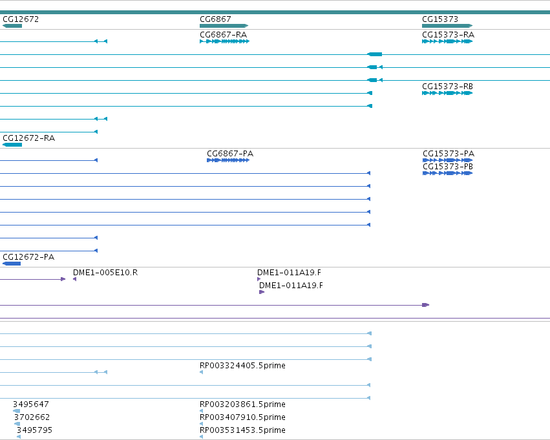This screenshot has width=550, height=440.
Task: Select protein label CG12672-PA
Action: pos(28,257)
